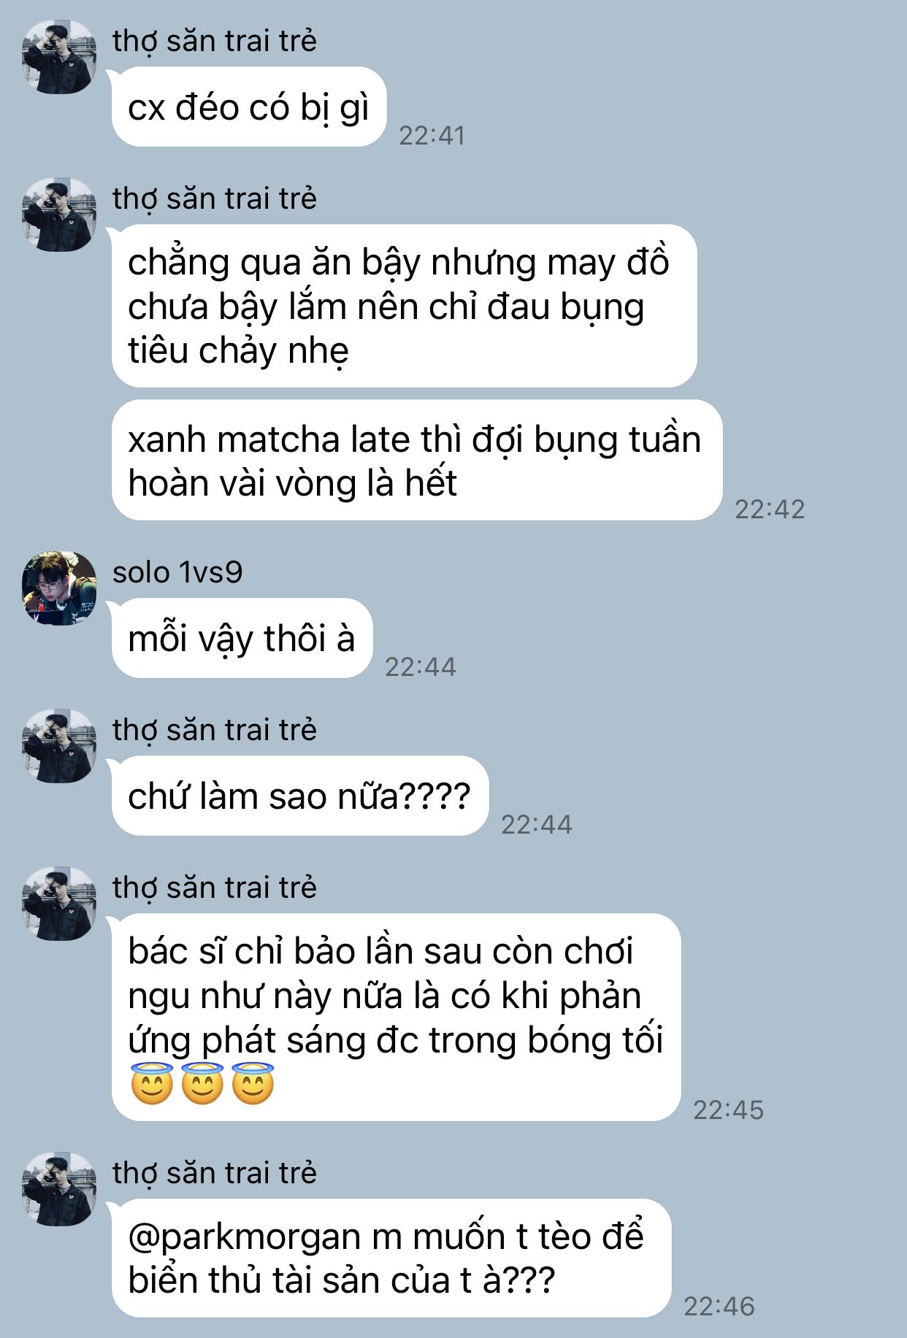This screenshot has height=1338, width=907.
Task: Select the 'chẳng qua ăn bậy' message bubble
Action: pyautogui.click(x=404, y=306)
